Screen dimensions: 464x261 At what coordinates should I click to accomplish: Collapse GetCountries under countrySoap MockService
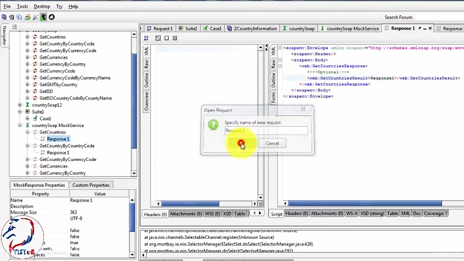point(27,132)
